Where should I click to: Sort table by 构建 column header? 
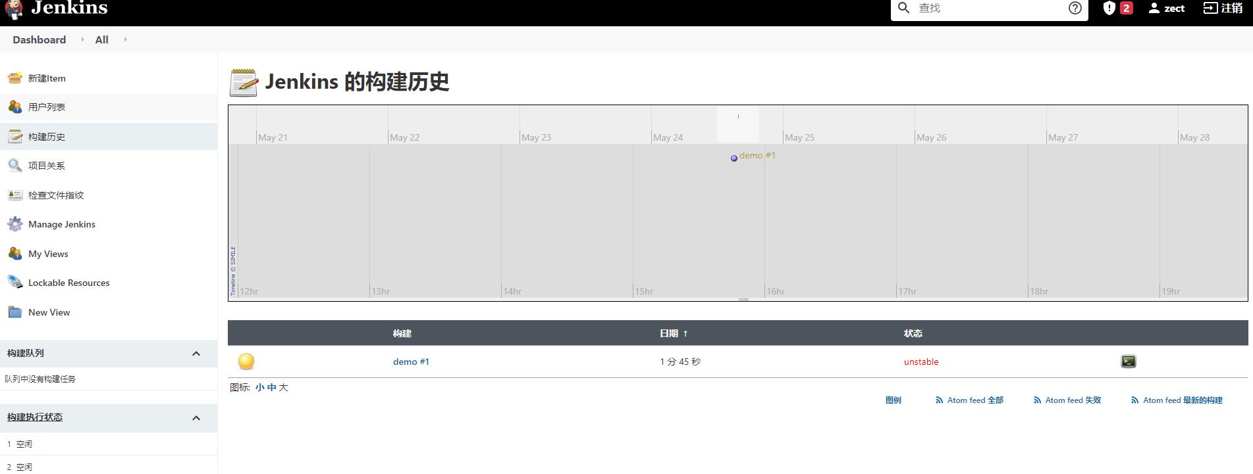402,333
